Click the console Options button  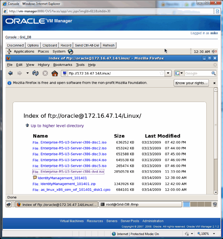(x=33, y=45)
